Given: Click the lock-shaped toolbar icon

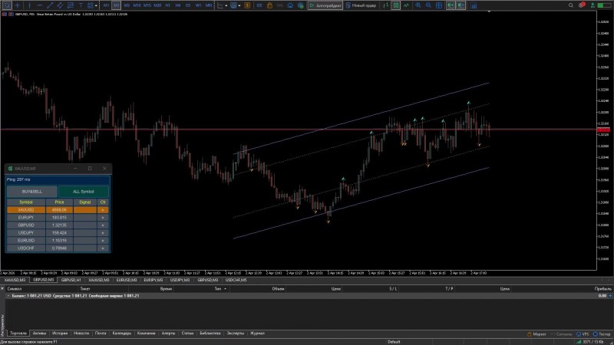Looking at the screenshot, I should point(270,5).
